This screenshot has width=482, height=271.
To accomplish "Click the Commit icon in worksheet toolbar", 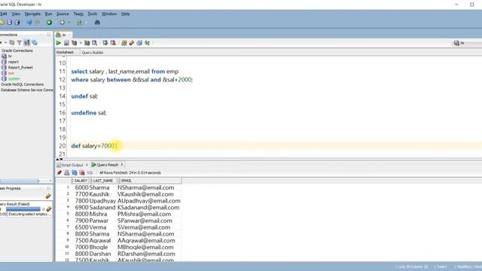I will (x=105, y=43).
